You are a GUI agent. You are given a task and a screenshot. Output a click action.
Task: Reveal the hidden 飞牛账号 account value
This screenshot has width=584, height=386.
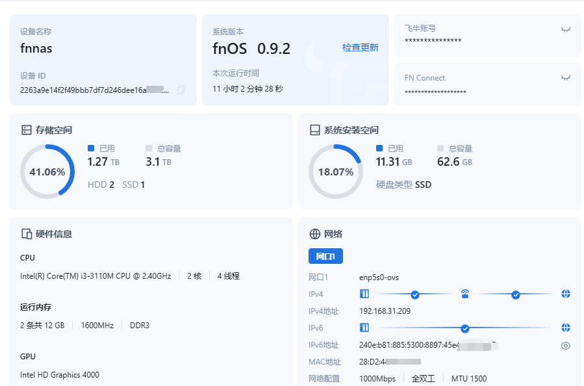566,29
